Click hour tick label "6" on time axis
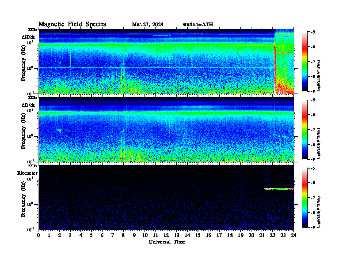Screen dimensions: 350x270 102,235
